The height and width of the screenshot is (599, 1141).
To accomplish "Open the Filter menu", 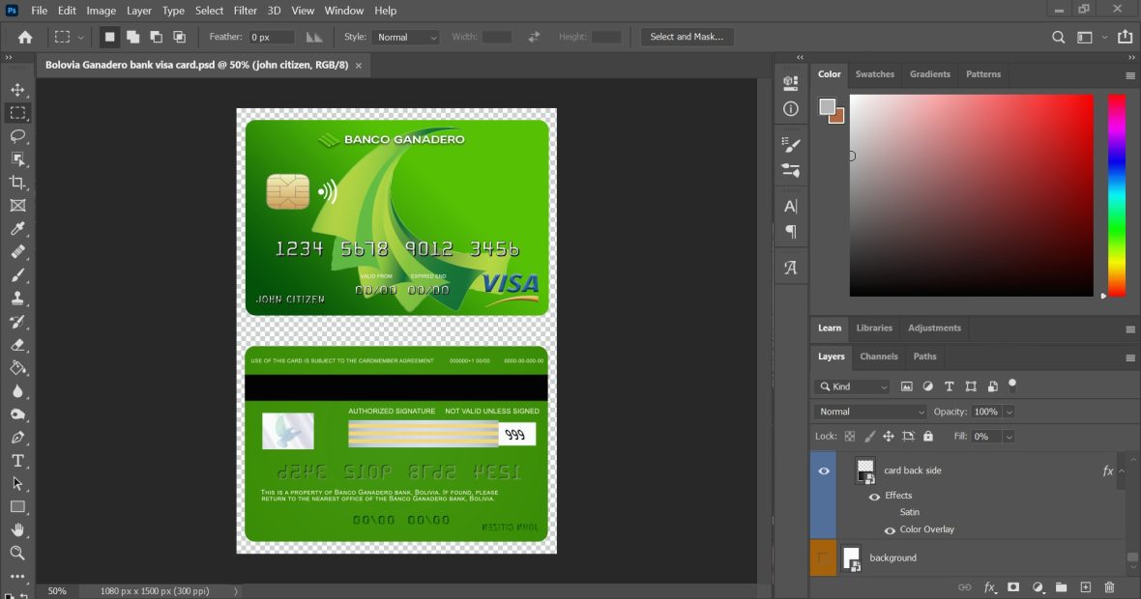I will (x=245, y=11).
